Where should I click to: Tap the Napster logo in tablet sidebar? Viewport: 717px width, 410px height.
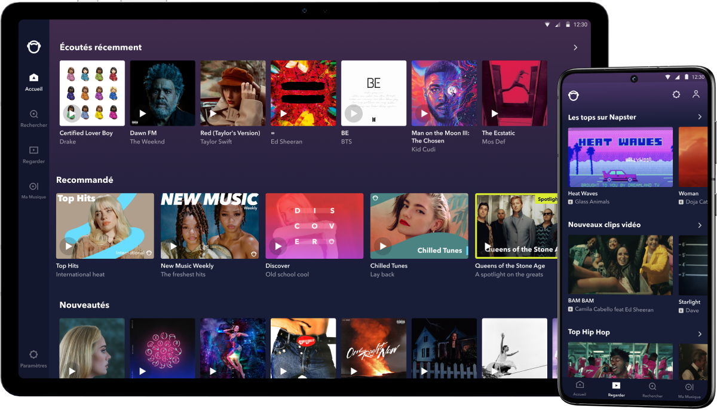[34, 47]
